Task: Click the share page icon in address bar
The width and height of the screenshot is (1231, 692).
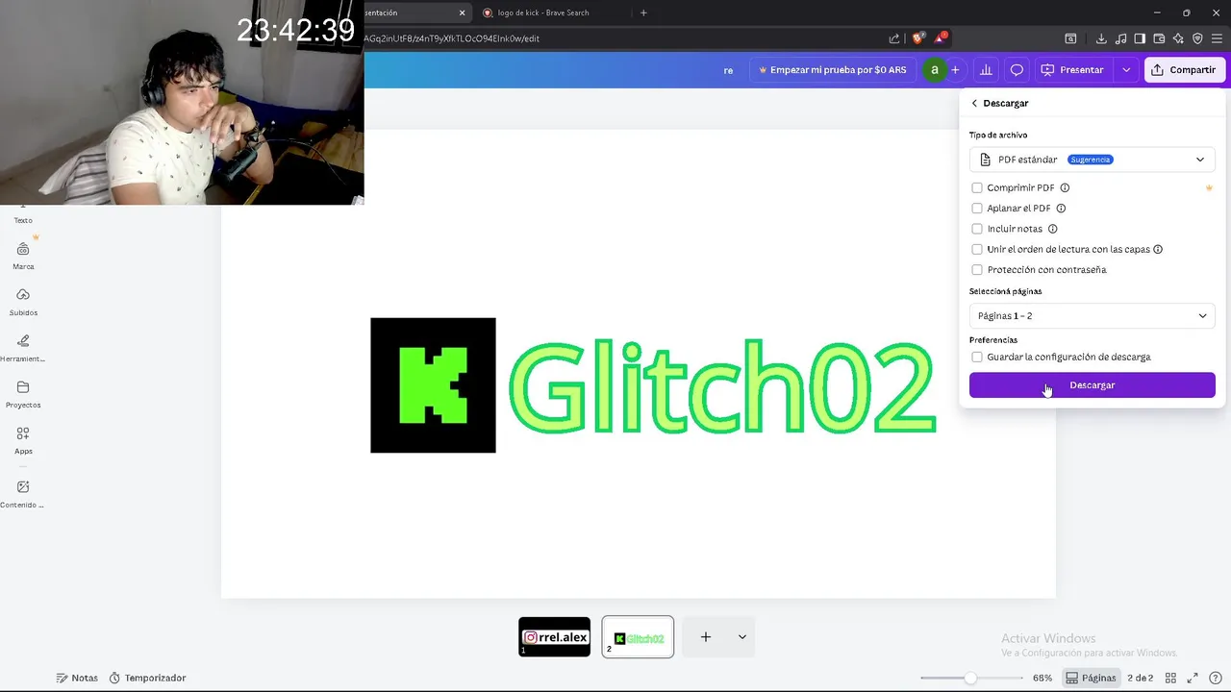Action: (x=894, y=38)
